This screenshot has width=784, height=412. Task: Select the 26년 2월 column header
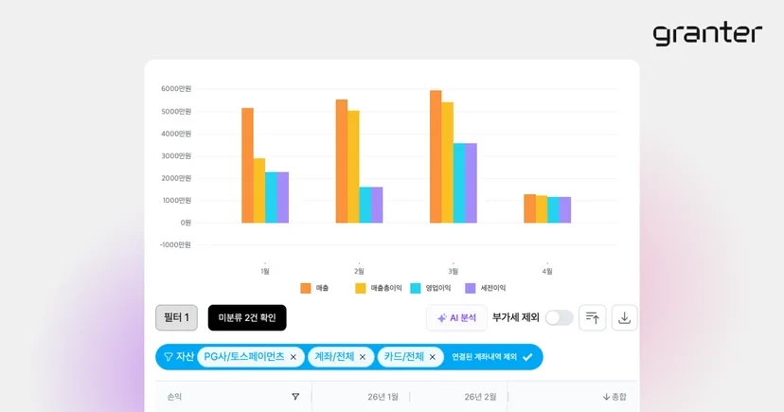pyautogui.click(x=480, y=397)
